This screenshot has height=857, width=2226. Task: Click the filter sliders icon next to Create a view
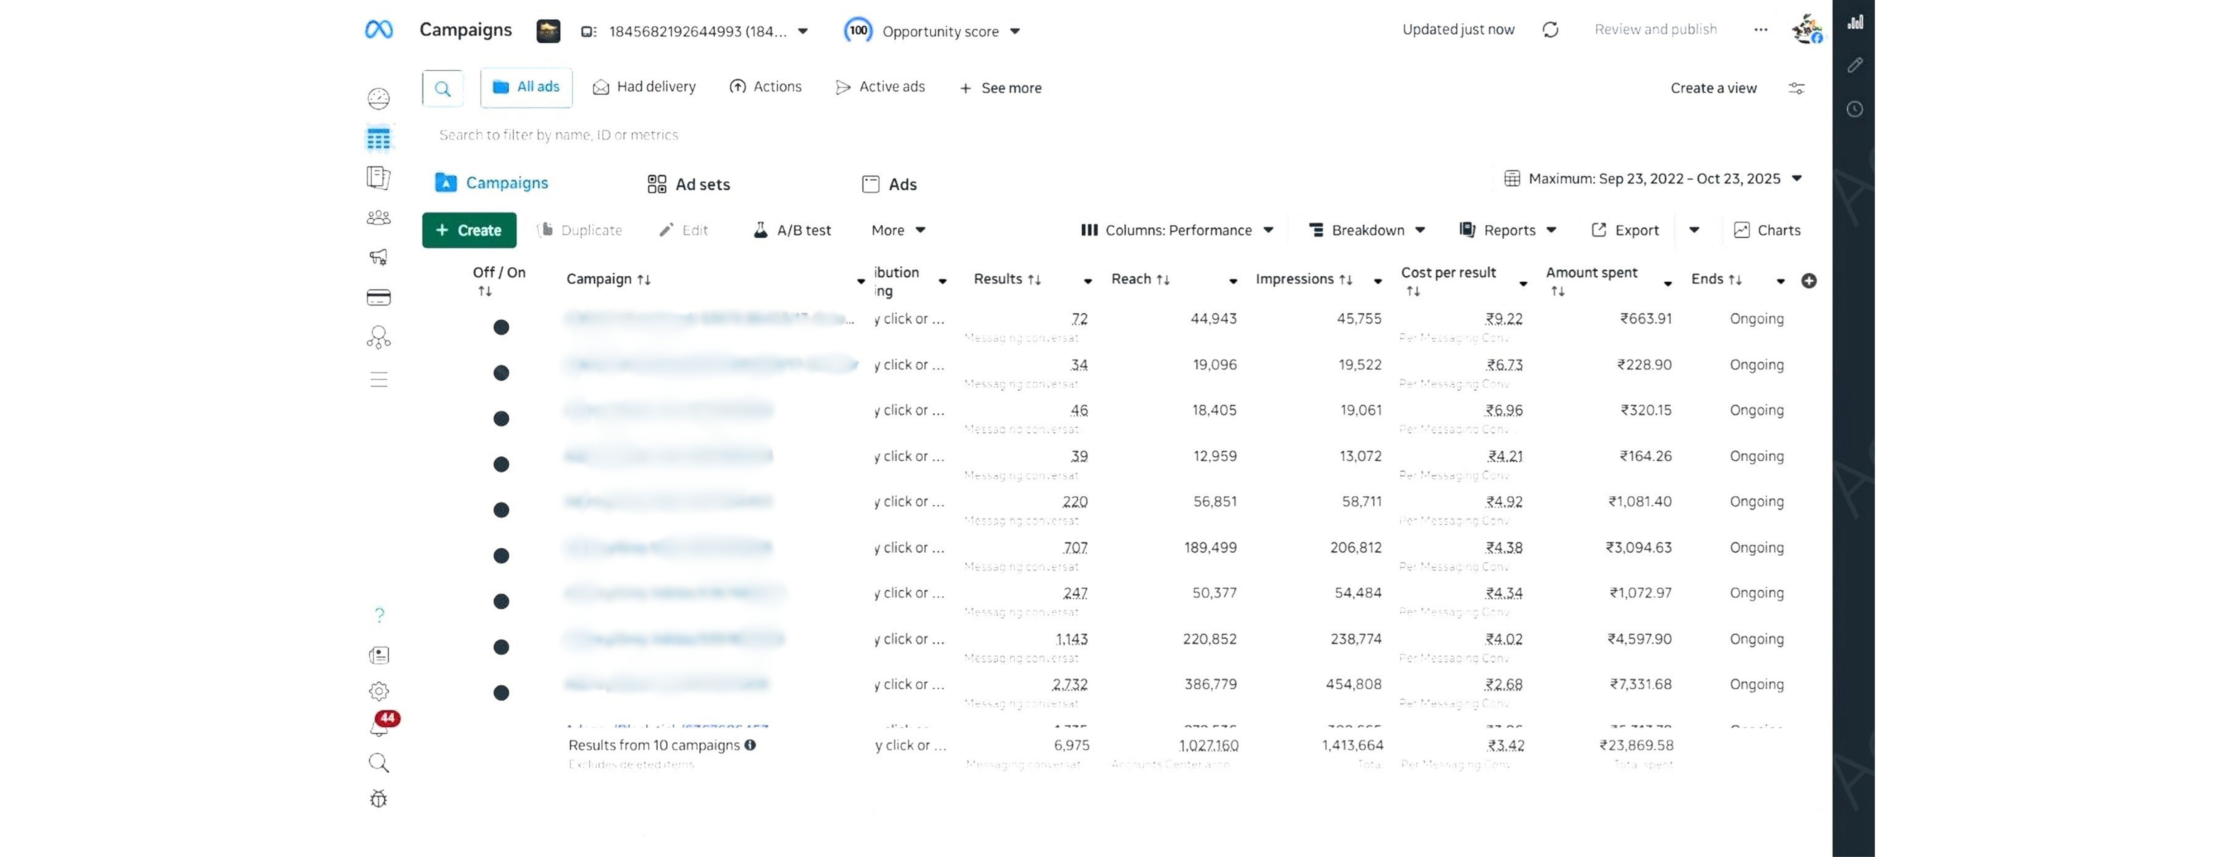point(1797,88)
